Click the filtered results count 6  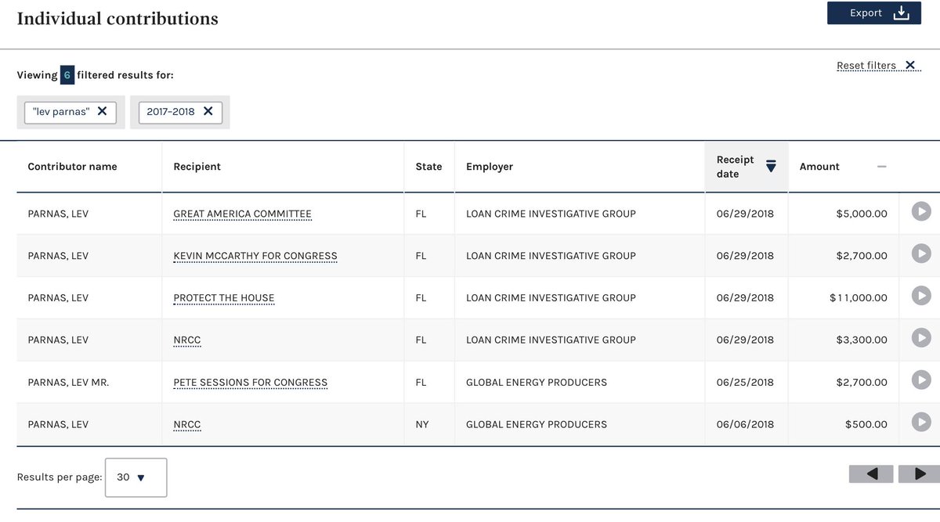click(67, 76)
